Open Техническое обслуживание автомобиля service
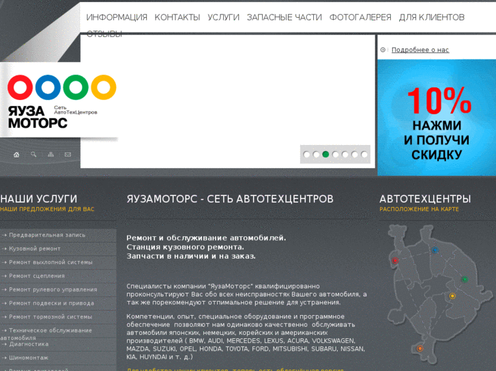496x371 pixels. (58, 331)
